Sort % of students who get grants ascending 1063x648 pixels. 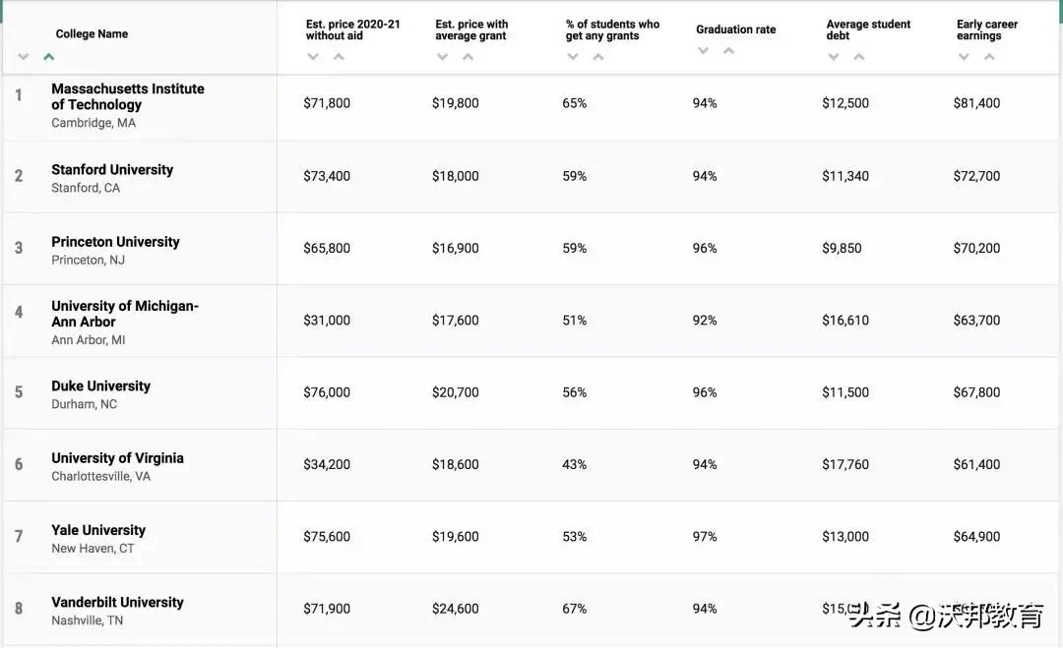click(597, 57)
